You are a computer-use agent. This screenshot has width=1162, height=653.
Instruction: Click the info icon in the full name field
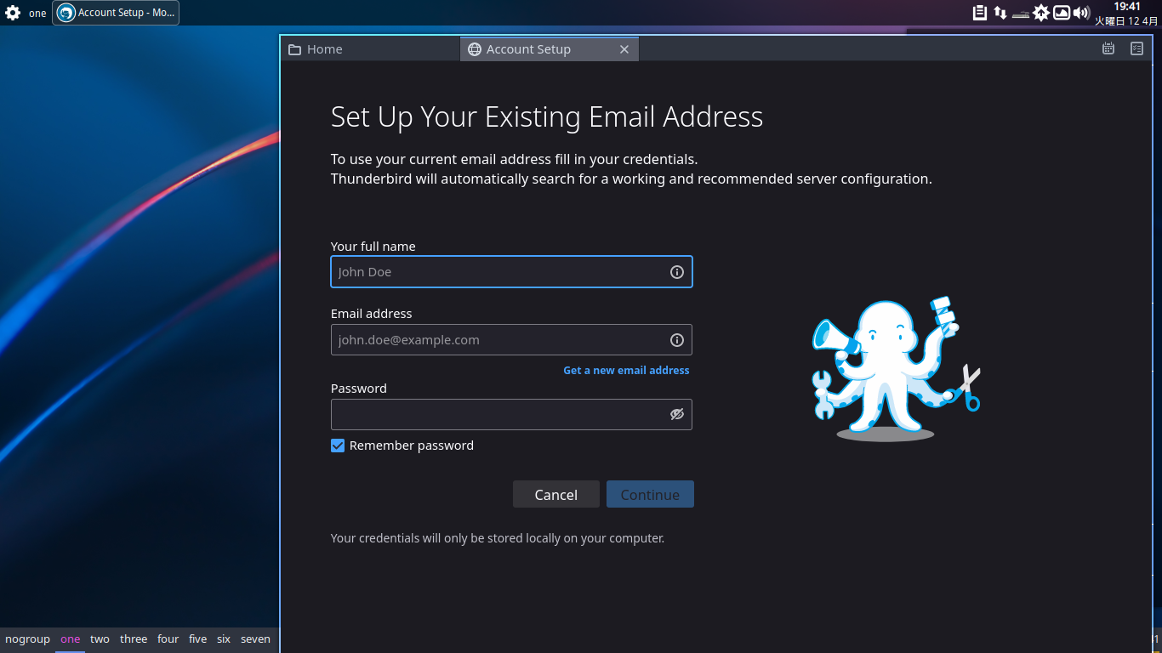[677, 272]
